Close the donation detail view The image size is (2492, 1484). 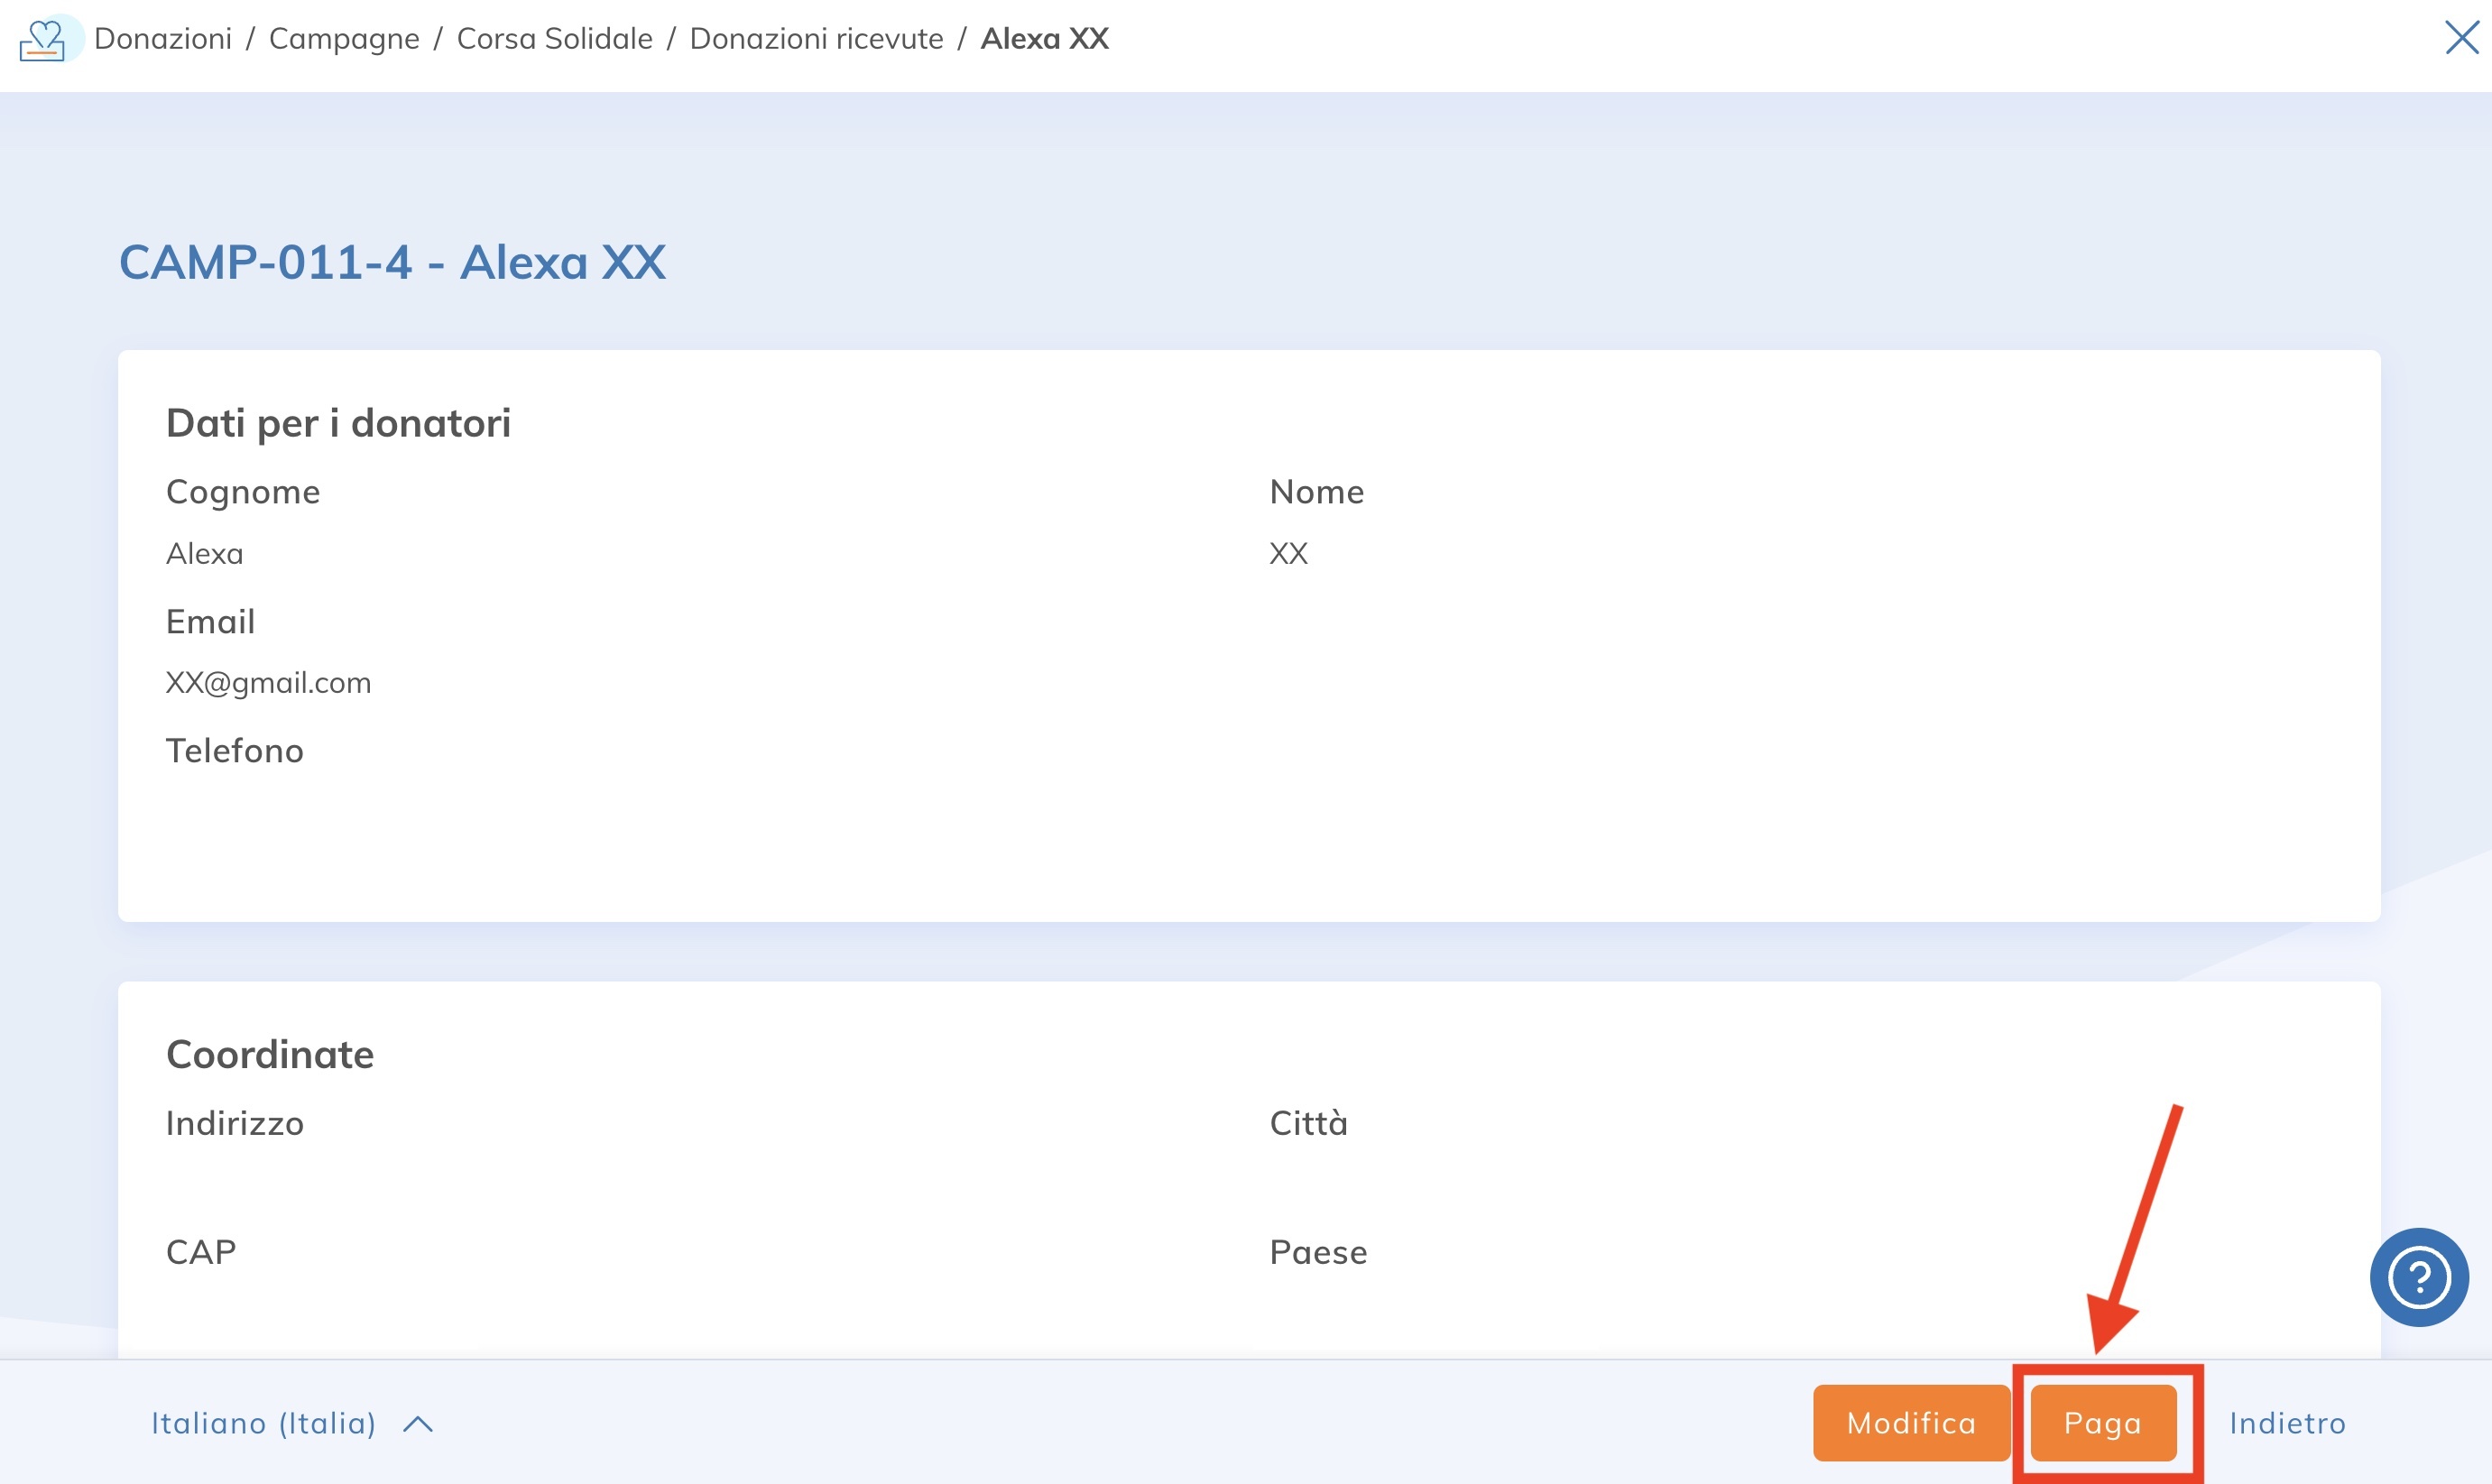[x=2461, y=38]
